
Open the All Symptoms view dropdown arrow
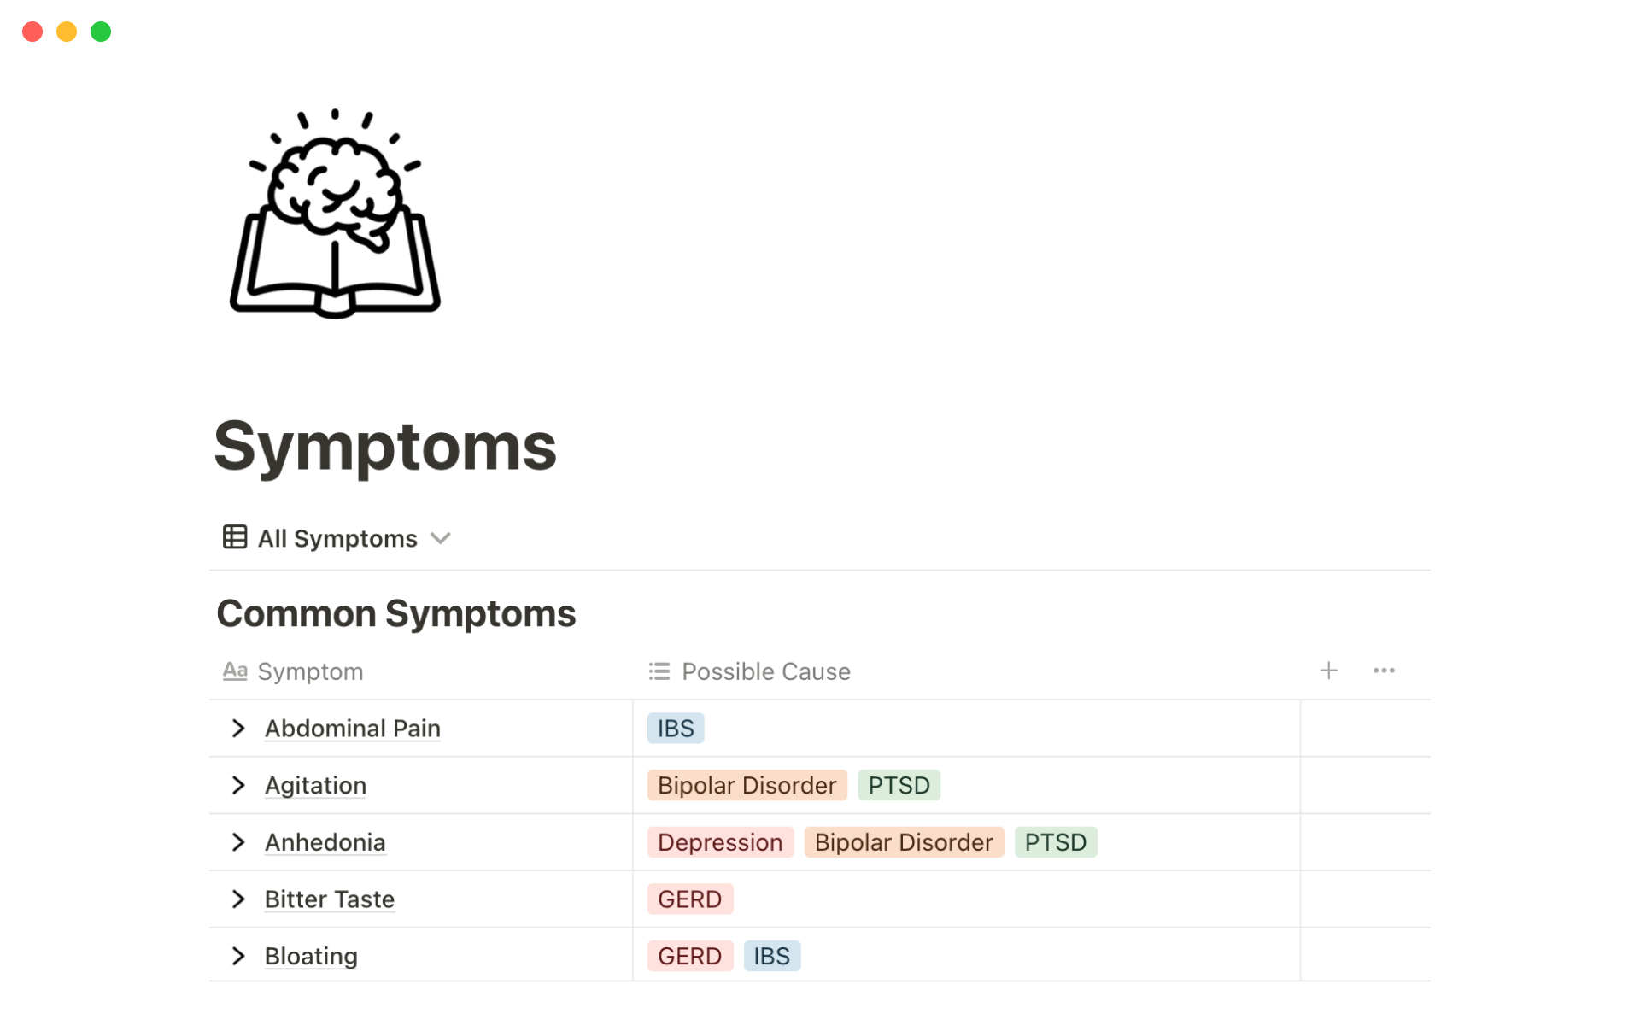pos(441,538)
